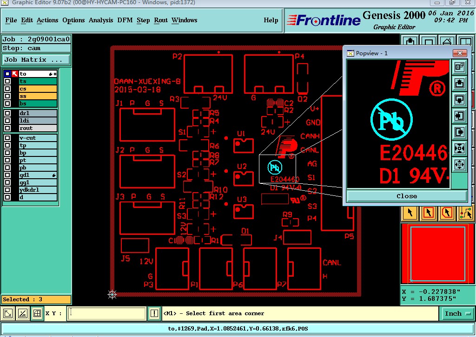Click the Frontline logo
Screen dimensions: 476x337
[324, 20]
